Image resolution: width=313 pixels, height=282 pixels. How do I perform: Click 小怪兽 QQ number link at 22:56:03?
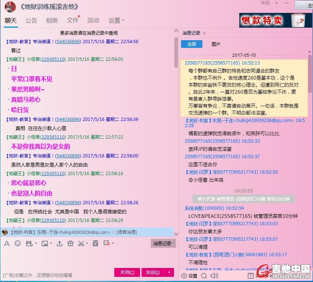point(53,59)
